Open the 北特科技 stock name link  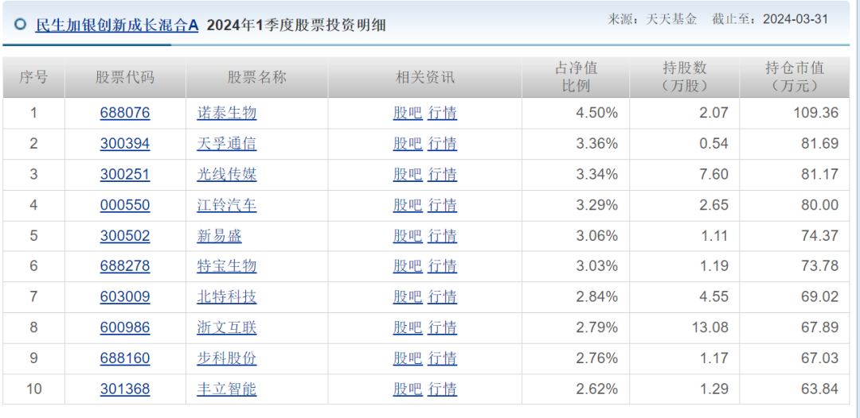(226, 297)
